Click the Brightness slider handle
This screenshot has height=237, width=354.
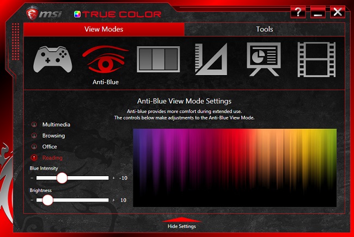(x=47, y=200)
